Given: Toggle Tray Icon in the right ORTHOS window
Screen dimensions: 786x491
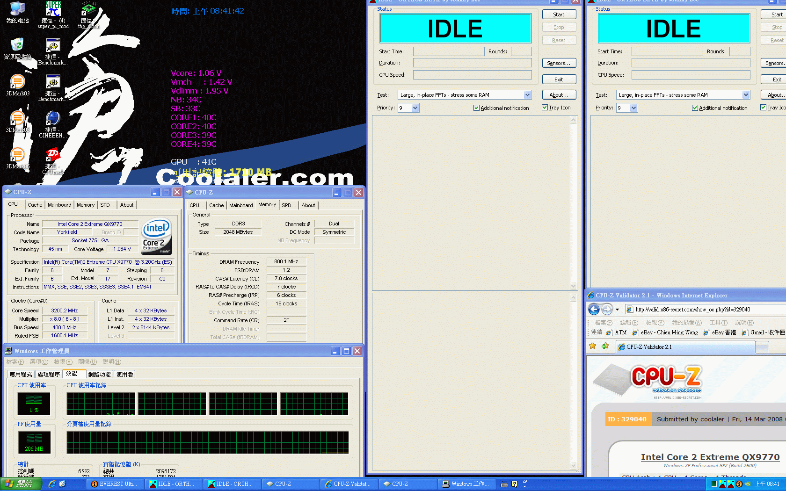Looking at the screenshot, I should tap(773, 108).
